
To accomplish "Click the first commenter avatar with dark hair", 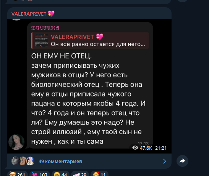I will click(15, 161).
